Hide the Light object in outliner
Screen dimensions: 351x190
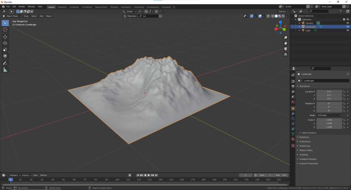tap(348, 30)
